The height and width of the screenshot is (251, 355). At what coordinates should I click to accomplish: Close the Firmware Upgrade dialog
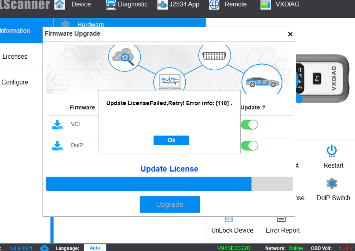[x=290, y=34]
